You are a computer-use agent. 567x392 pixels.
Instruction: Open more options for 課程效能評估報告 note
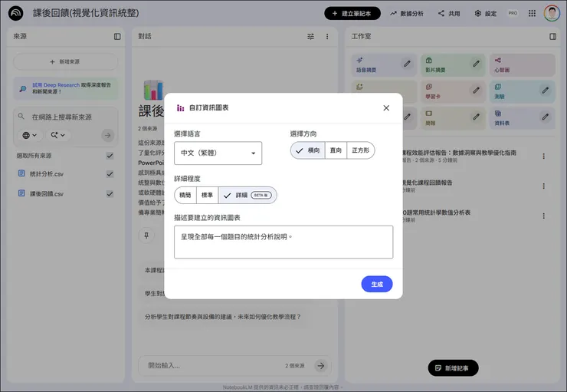(543, 156)
